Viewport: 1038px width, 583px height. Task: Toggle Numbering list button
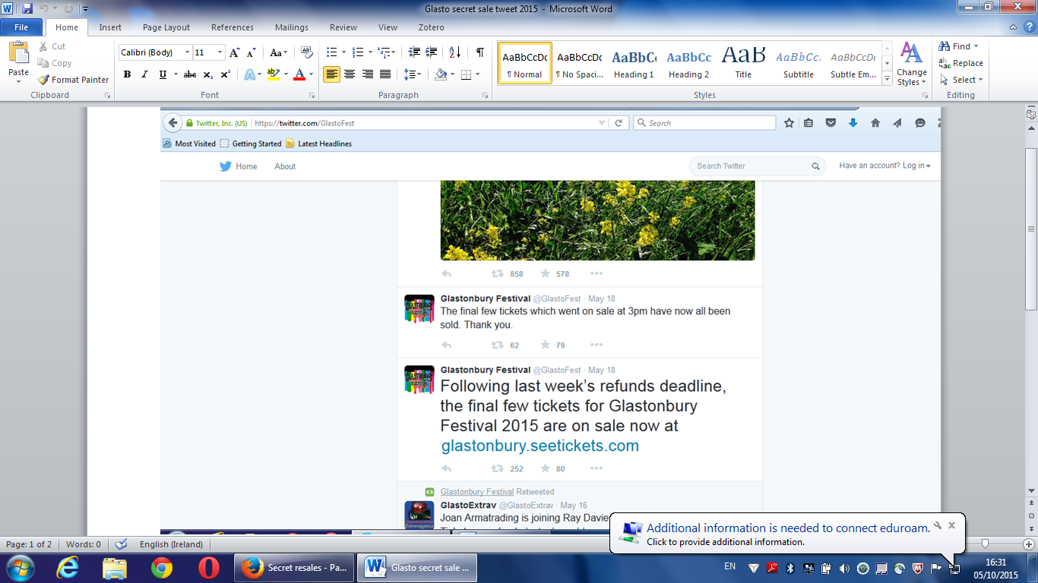pyautogui.click(x=359, y=52)
